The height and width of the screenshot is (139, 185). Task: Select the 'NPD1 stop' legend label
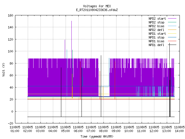156,37
